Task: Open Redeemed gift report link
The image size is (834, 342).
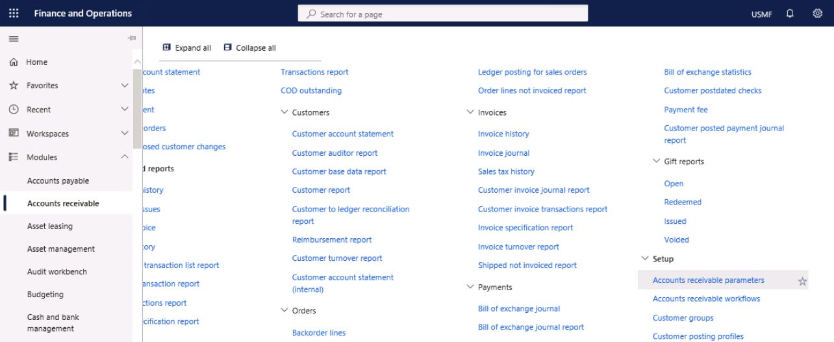Action: [x=683, y=202]
